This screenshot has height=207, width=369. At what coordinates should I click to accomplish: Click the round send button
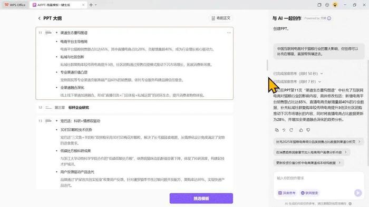pyautogui.click(x=358, y=193)
